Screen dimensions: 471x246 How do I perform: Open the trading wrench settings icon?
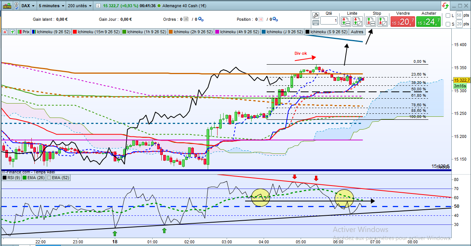point(317,15)
